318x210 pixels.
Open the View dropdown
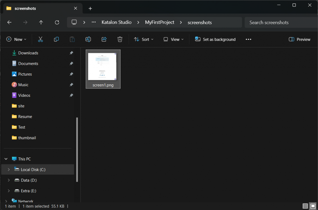click(x=173, y=39)
